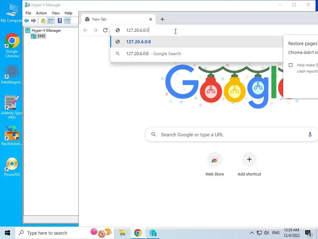318x239 pixels.
Task: Select the NextUninst desktop shortcut
Action: (x=11, y=136)
